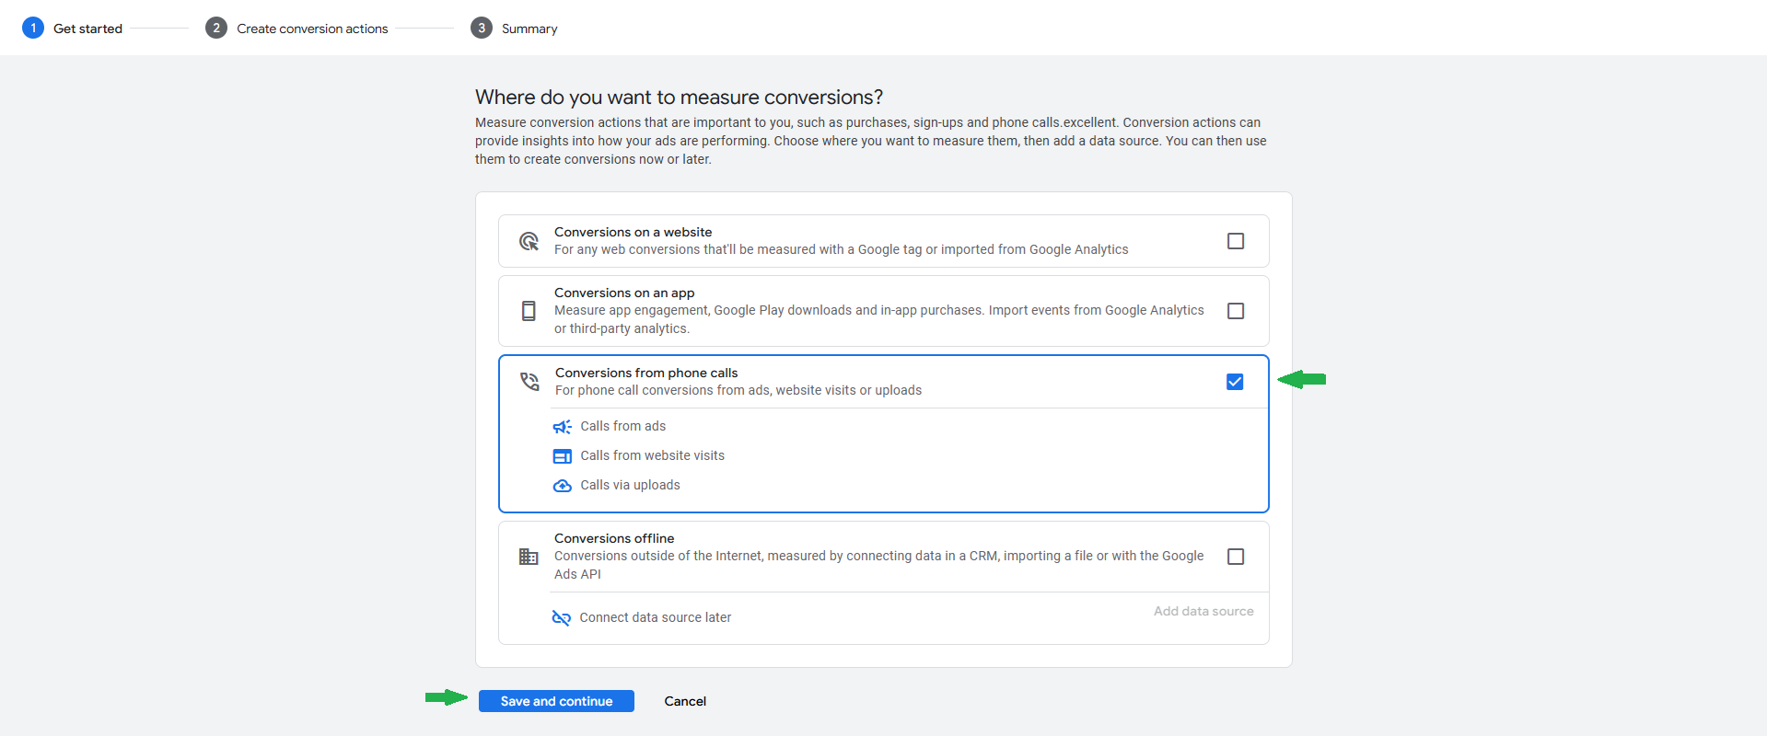Click the Add data source link
This screenshot has width=1767, height=736.
pos(1203,611)
